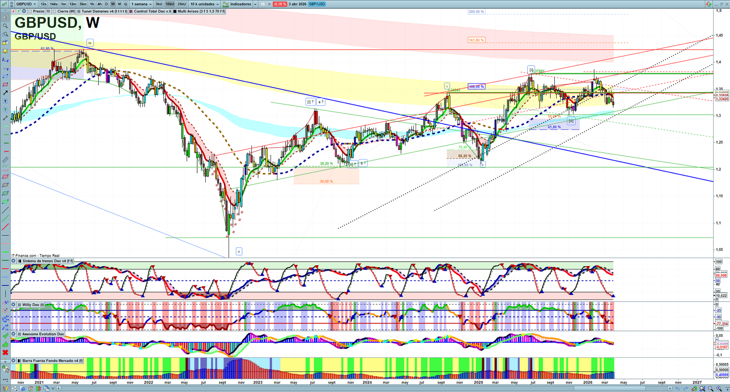
Task: Select the alert bell with cursor tool
Action: point(5,43)
